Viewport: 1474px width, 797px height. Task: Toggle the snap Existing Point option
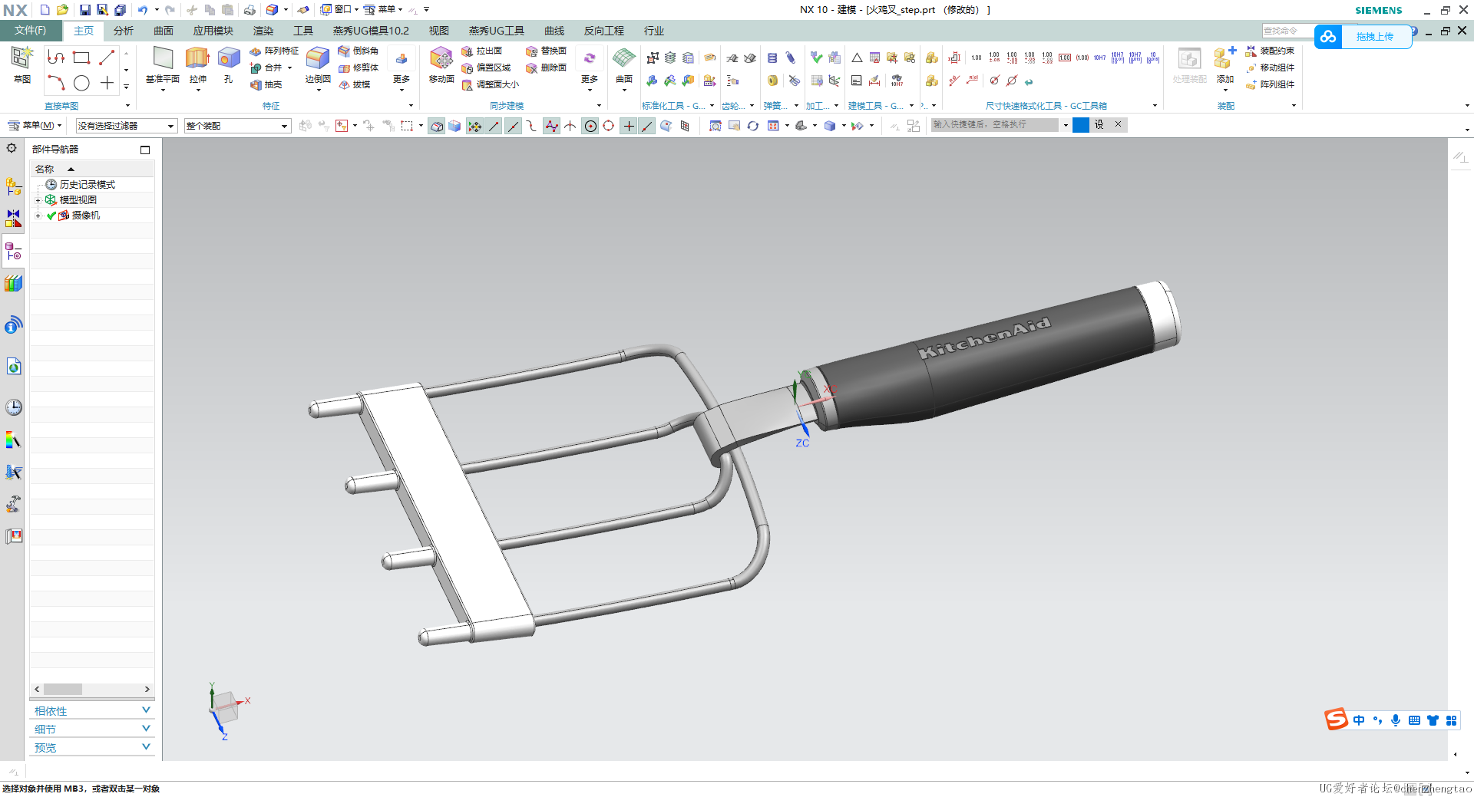(x=629, y=126)
